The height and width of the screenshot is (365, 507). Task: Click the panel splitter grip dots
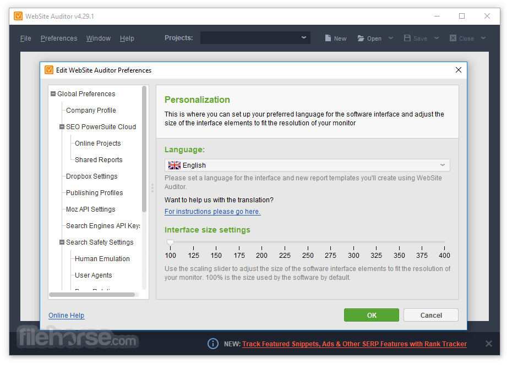click(x=152, y=188)
